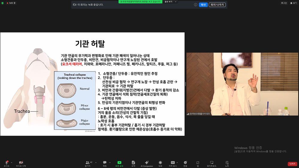Image resolution: width=299 pixels, height=168 pixels.
Task: Click the speaker video thumbnail
Action: [242, 84]
